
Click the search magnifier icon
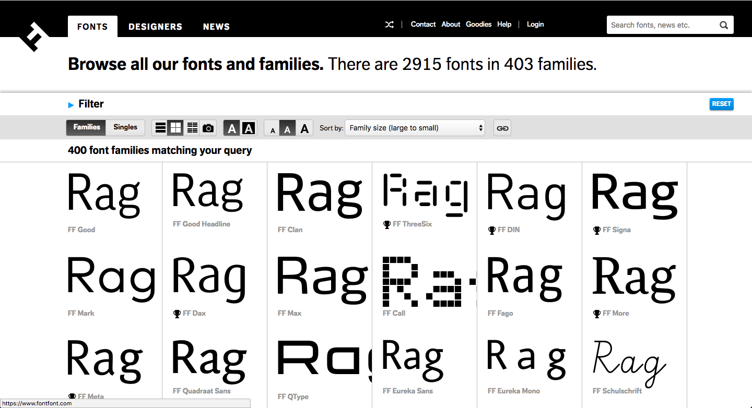pyautogui.click(x=724, y=25)
